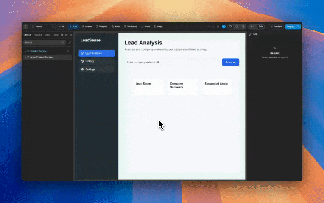Switch to desktop viewport icon
Viewport: 324px width, 203px height.
pyautogui.click(x=230, y=27)
